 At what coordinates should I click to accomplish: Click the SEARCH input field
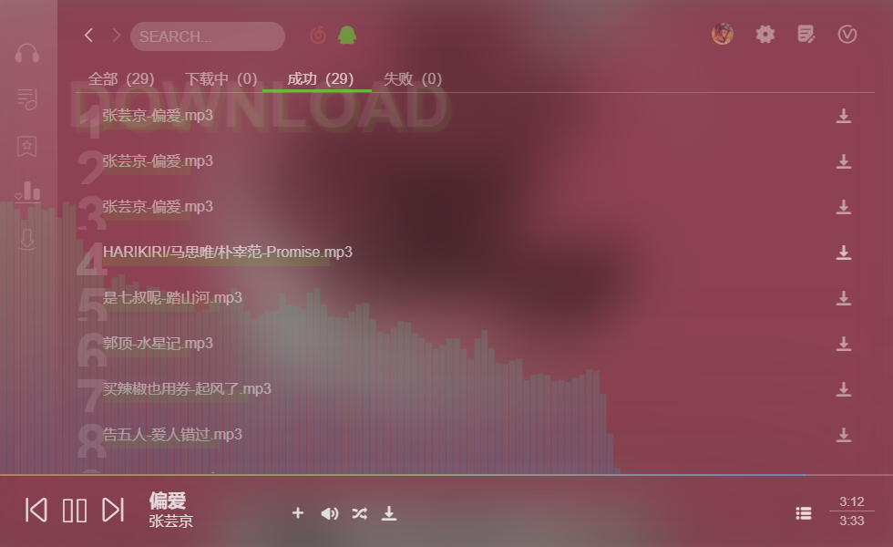point(208,36)
